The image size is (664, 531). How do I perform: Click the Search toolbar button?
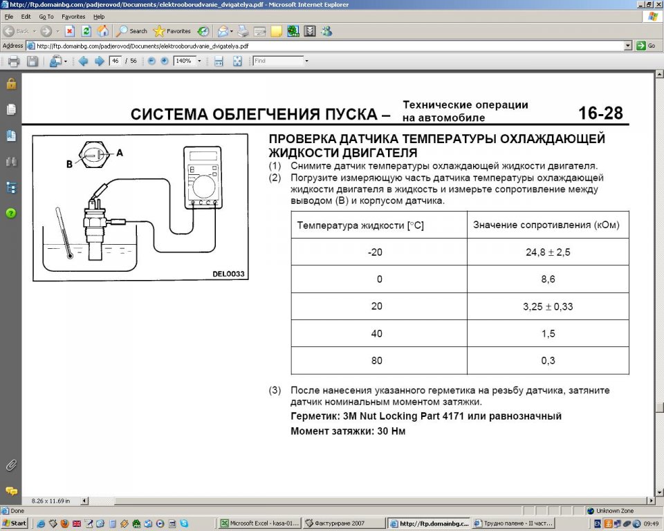[x=131, y=31]
